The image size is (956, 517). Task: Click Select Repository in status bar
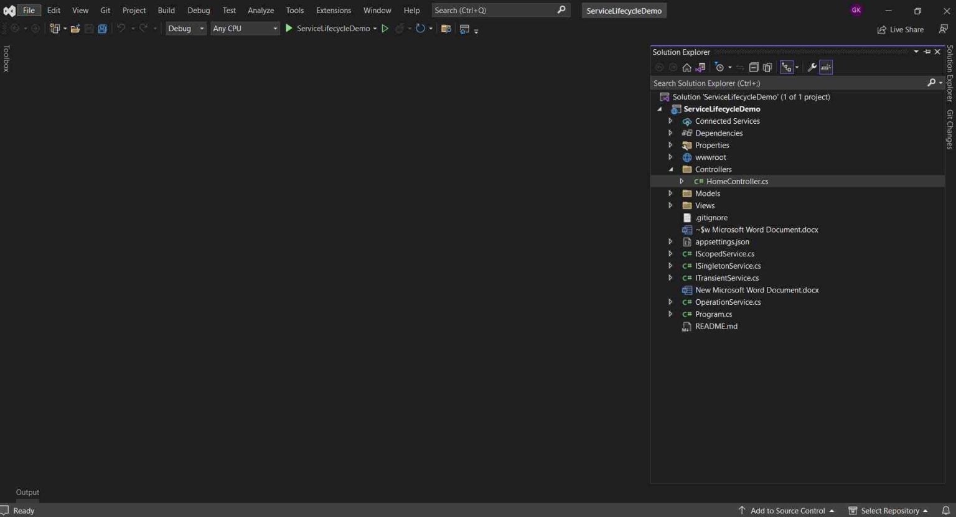pos(889,510)
